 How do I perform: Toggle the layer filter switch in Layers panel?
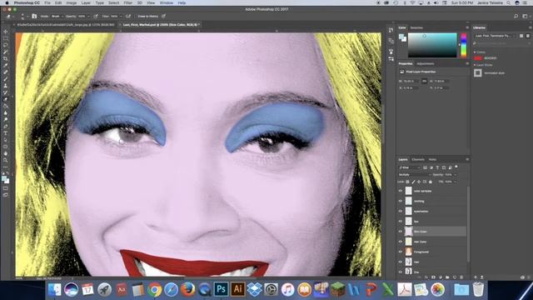[x=456, y=167]
